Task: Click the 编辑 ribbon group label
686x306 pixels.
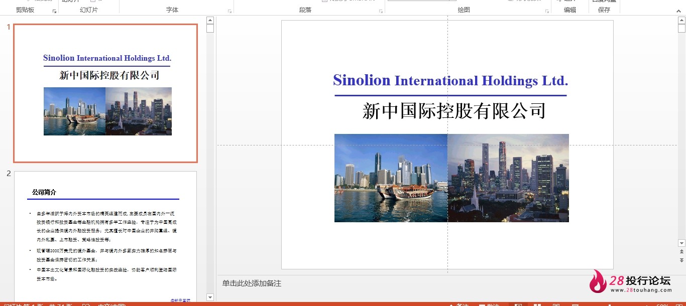Action: (570, 10)
